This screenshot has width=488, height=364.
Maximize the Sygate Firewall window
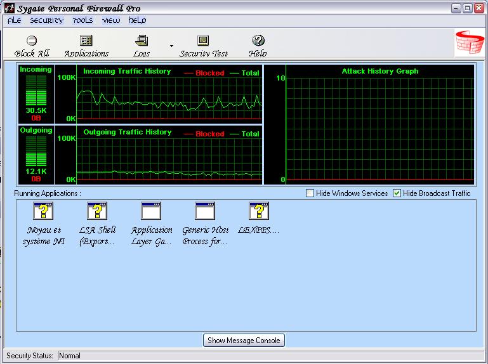[468, 8]
